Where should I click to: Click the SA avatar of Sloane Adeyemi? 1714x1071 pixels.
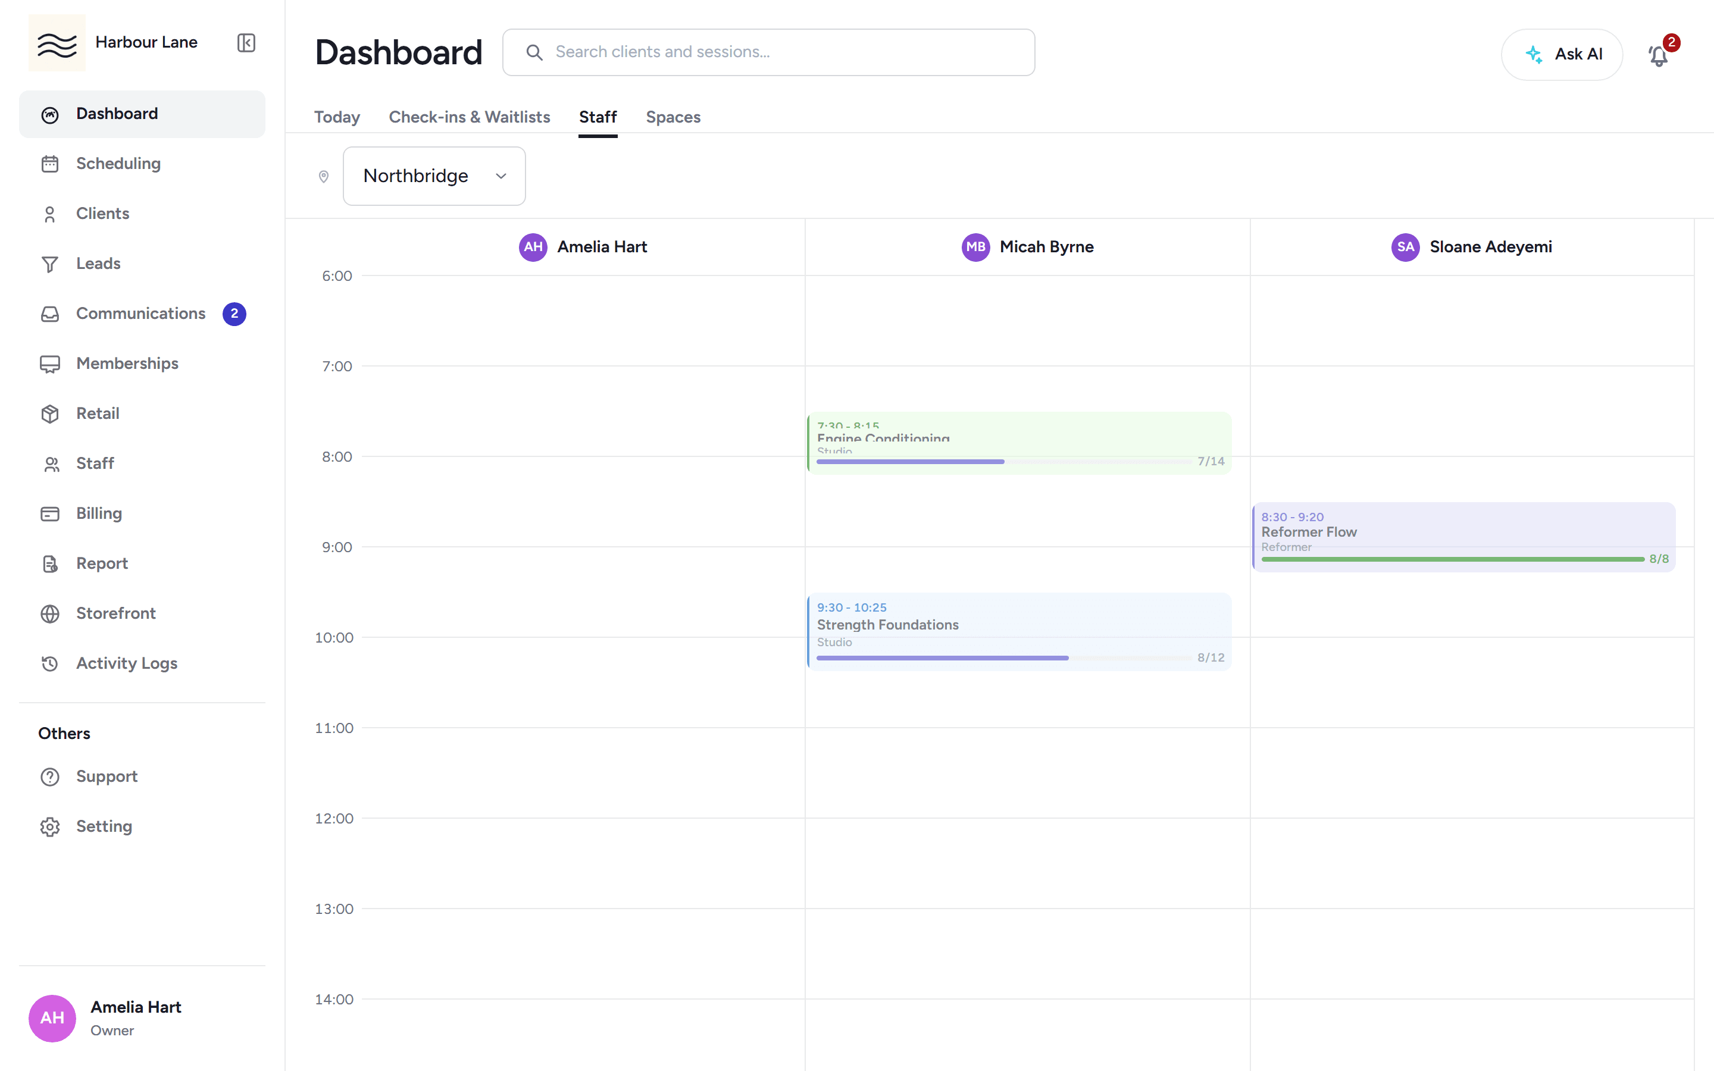1405,247
